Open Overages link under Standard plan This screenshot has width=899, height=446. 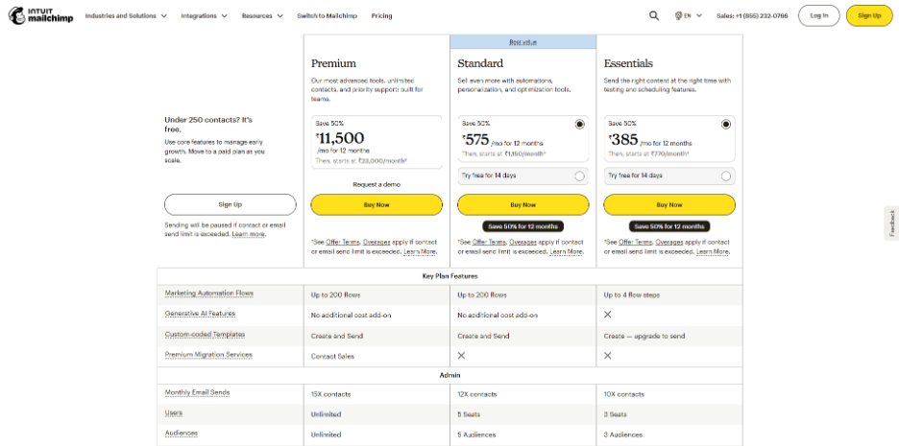click(522, 242)
